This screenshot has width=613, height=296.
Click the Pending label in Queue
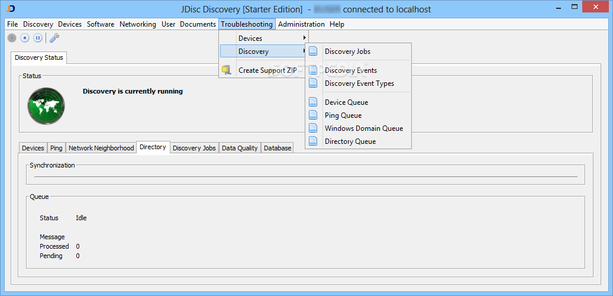point(51,256)
